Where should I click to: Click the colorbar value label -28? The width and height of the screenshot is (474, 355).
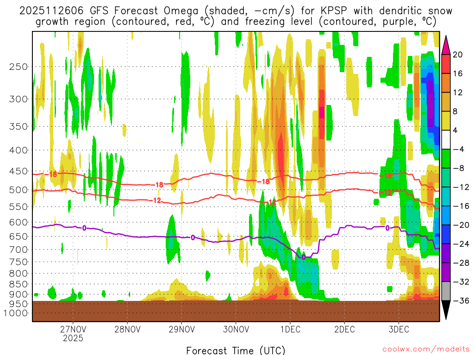tap(461, 263)
